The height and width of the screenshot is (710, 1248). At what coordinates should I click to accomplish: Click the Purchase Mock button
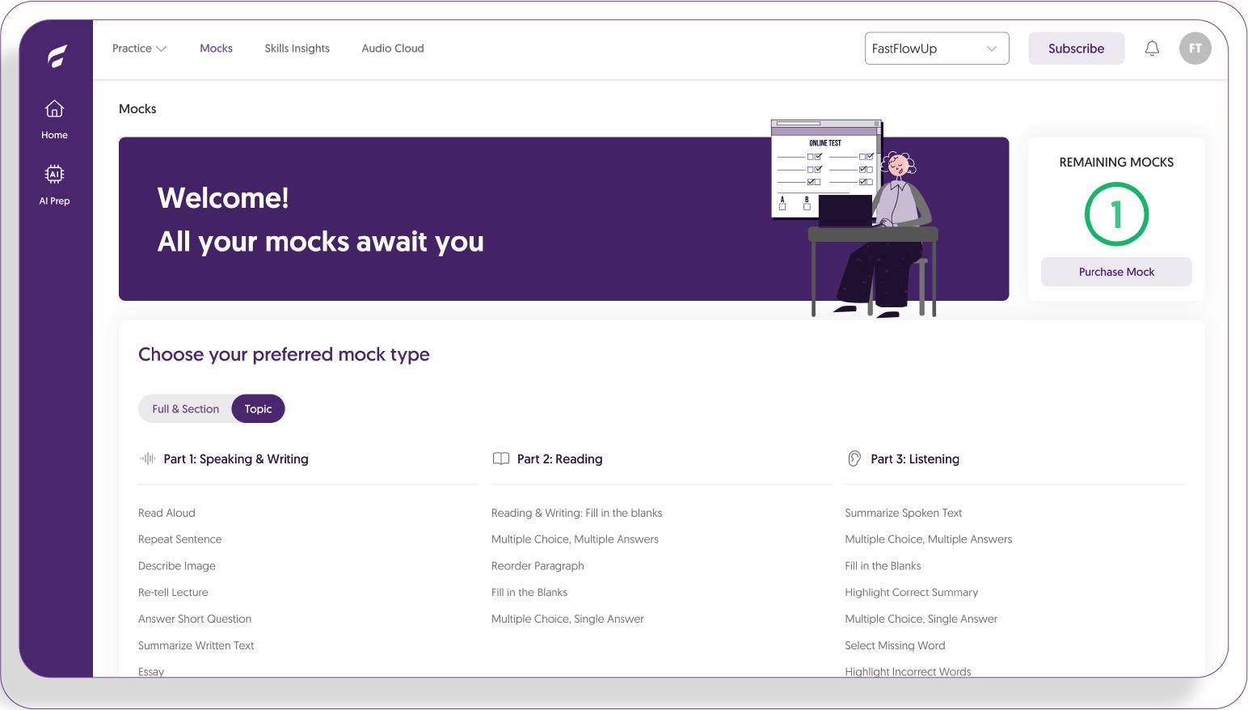tap(1115, 272)
